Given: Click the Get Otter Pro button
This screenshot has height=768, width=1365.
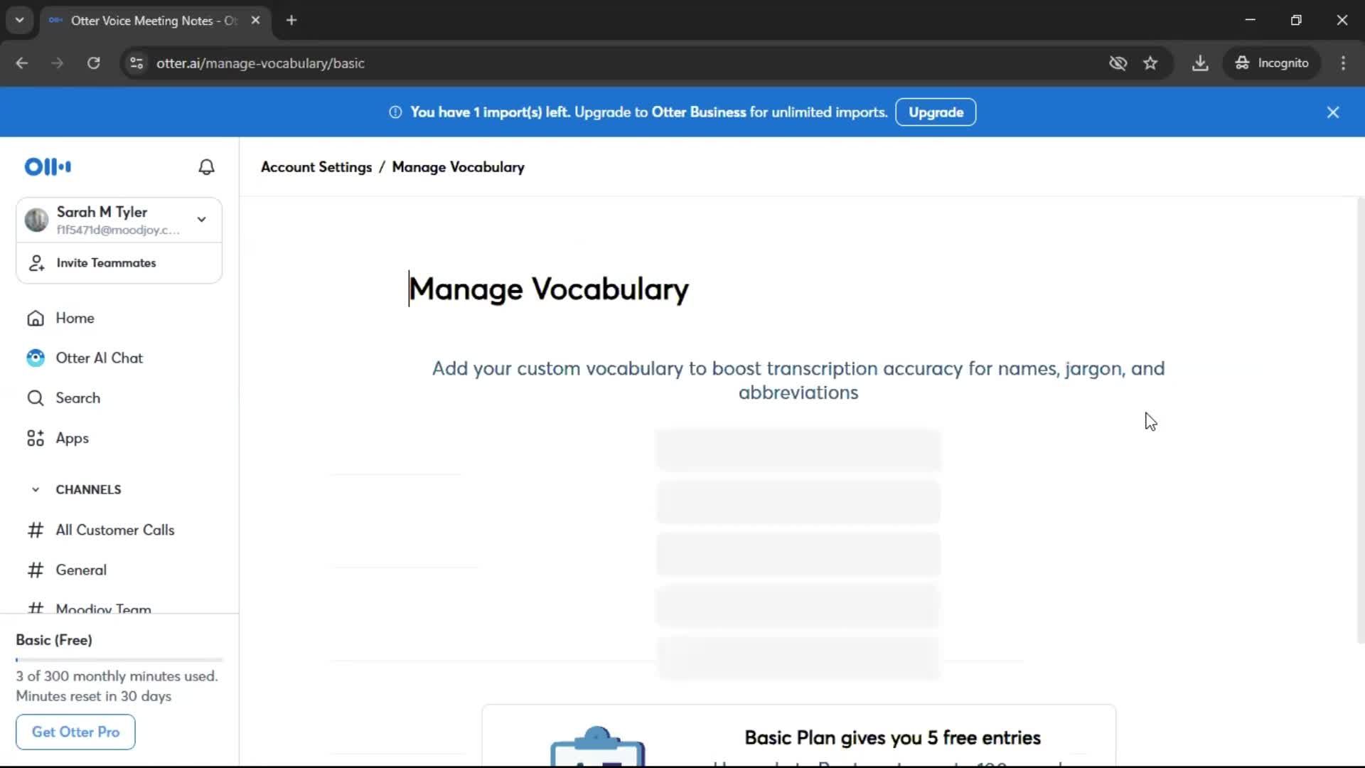Looking at the screenshot, I should 75,732.
